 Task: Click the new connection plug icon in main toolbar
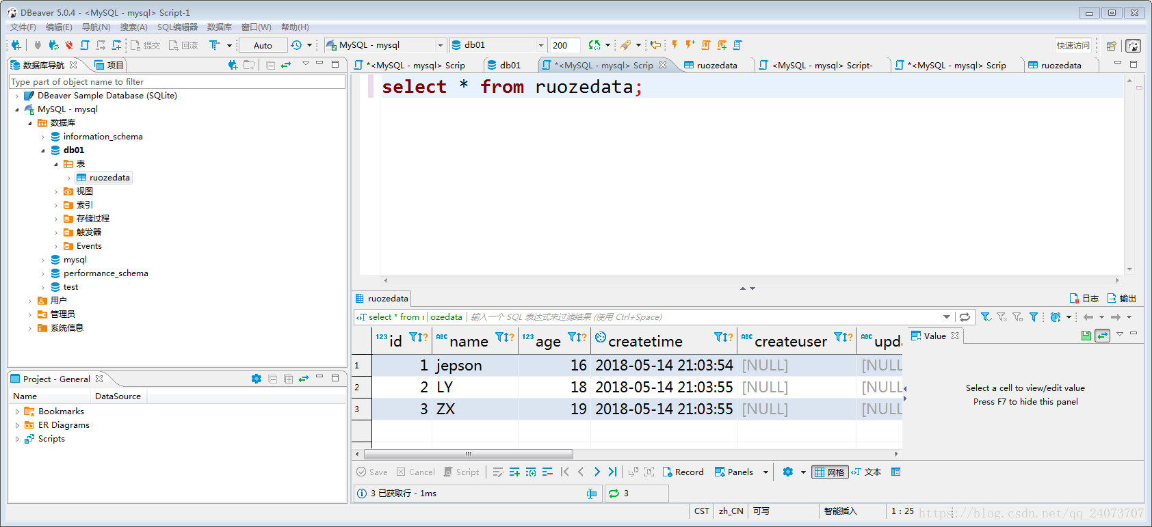click(x=15, y=45)
